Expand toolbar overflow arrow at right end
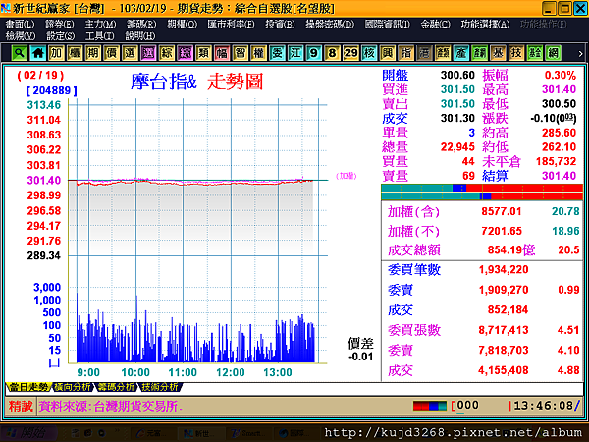 coord(580,53)
